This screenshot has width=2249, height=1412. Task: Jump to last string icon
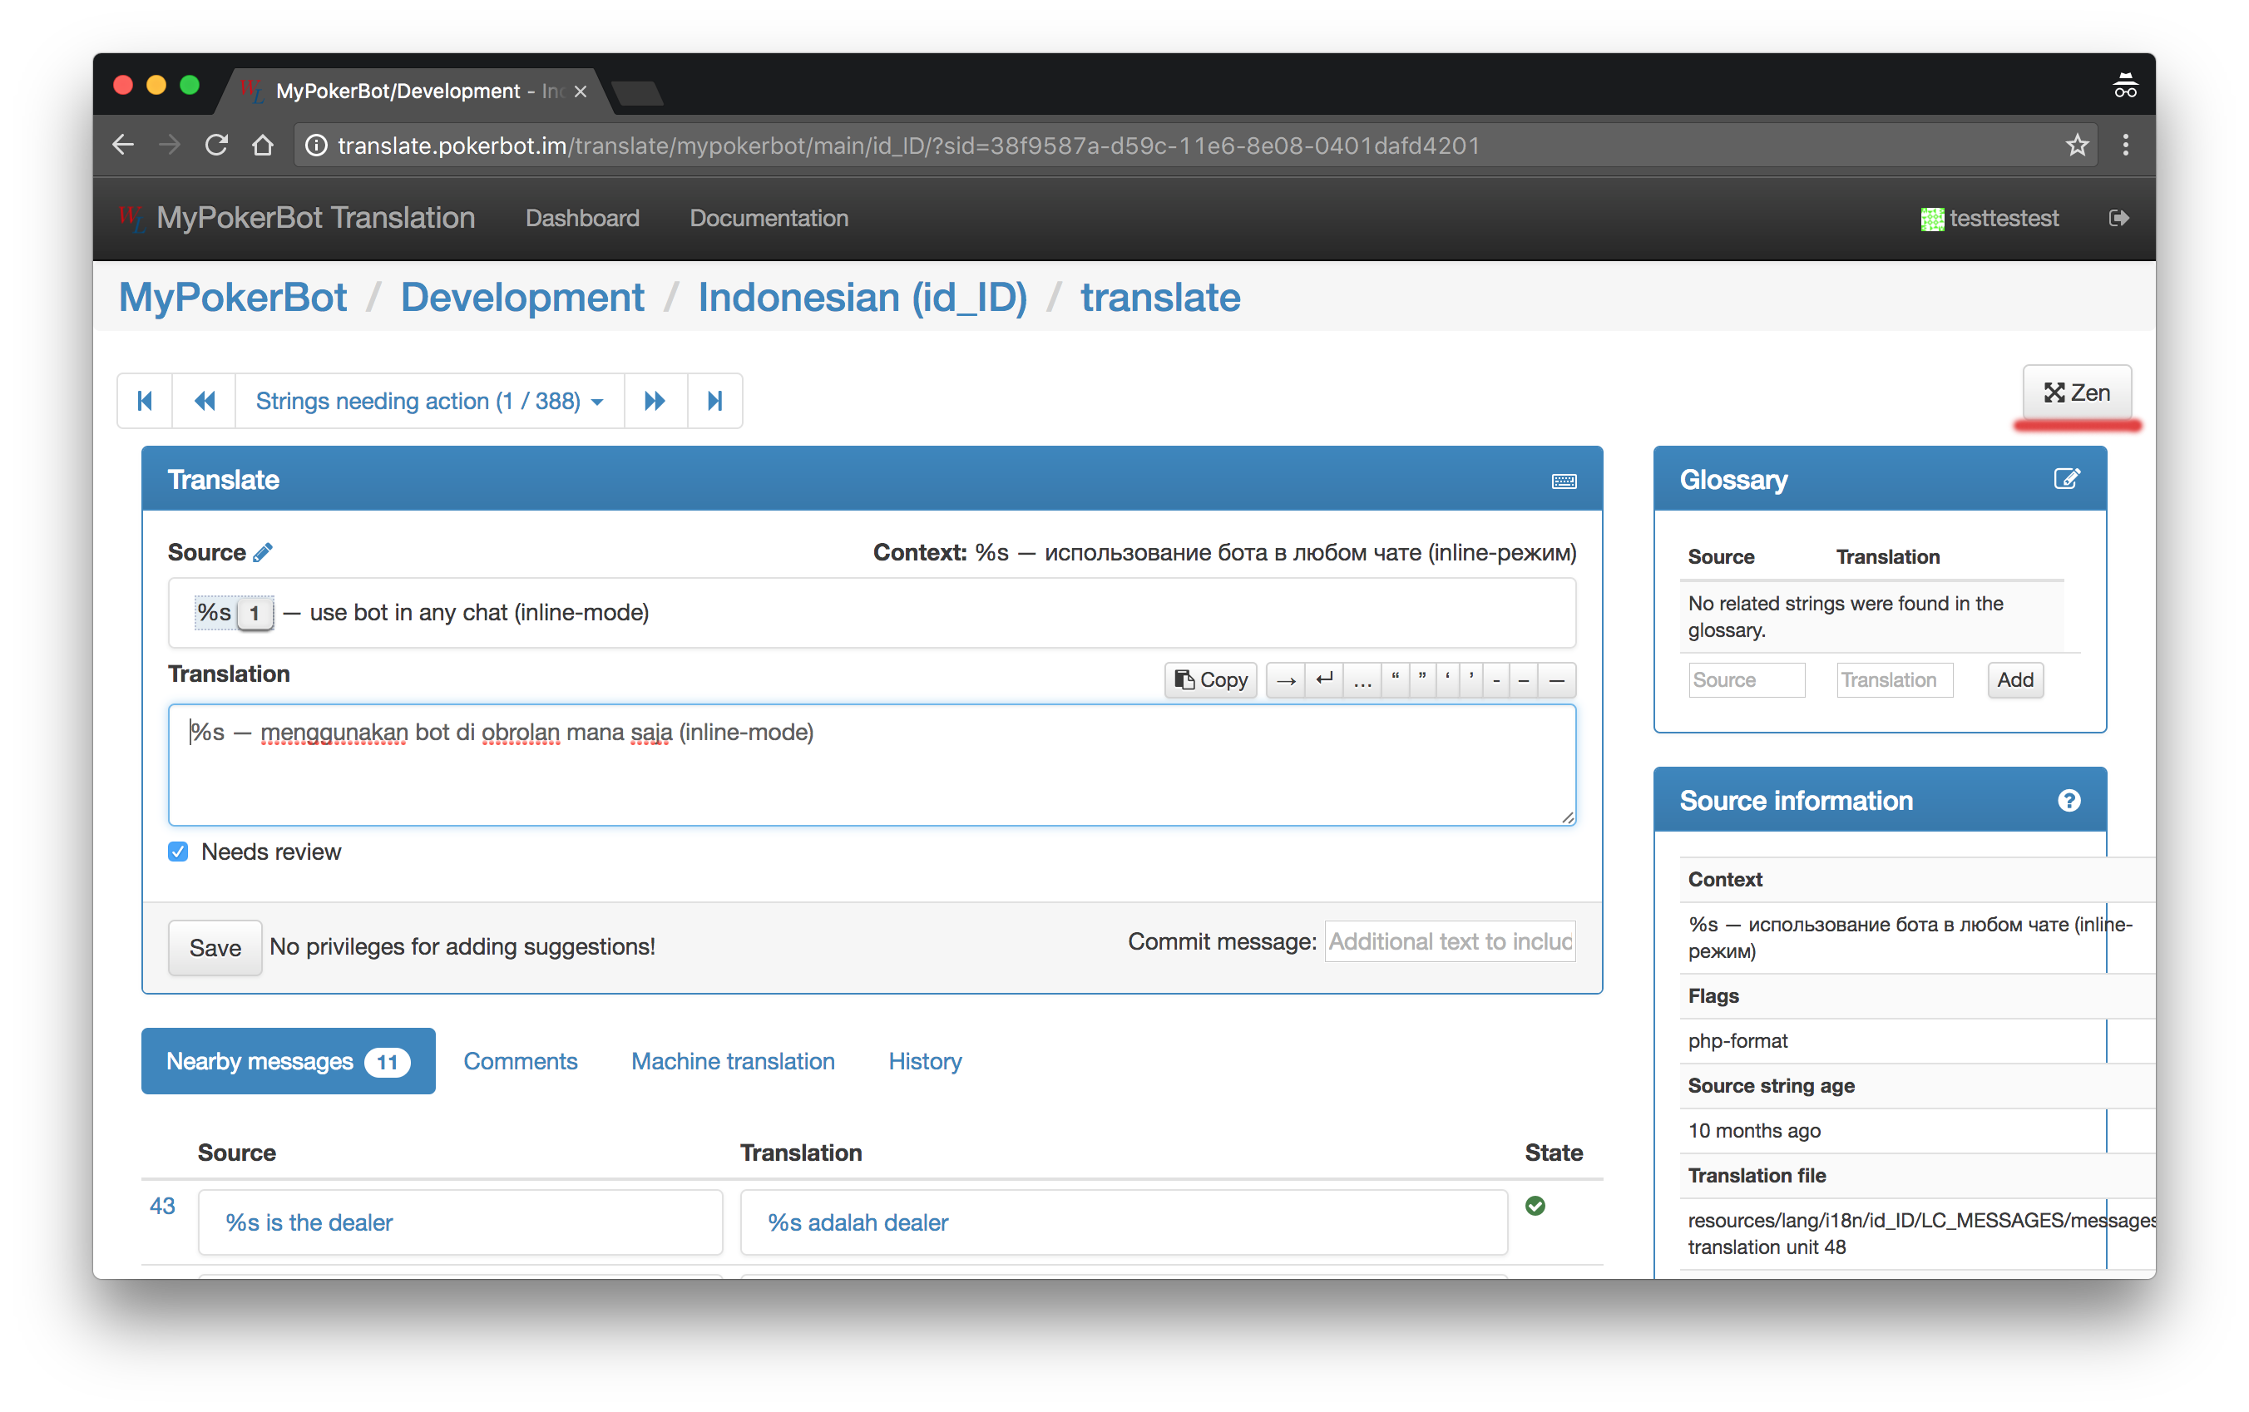point(714,401)
